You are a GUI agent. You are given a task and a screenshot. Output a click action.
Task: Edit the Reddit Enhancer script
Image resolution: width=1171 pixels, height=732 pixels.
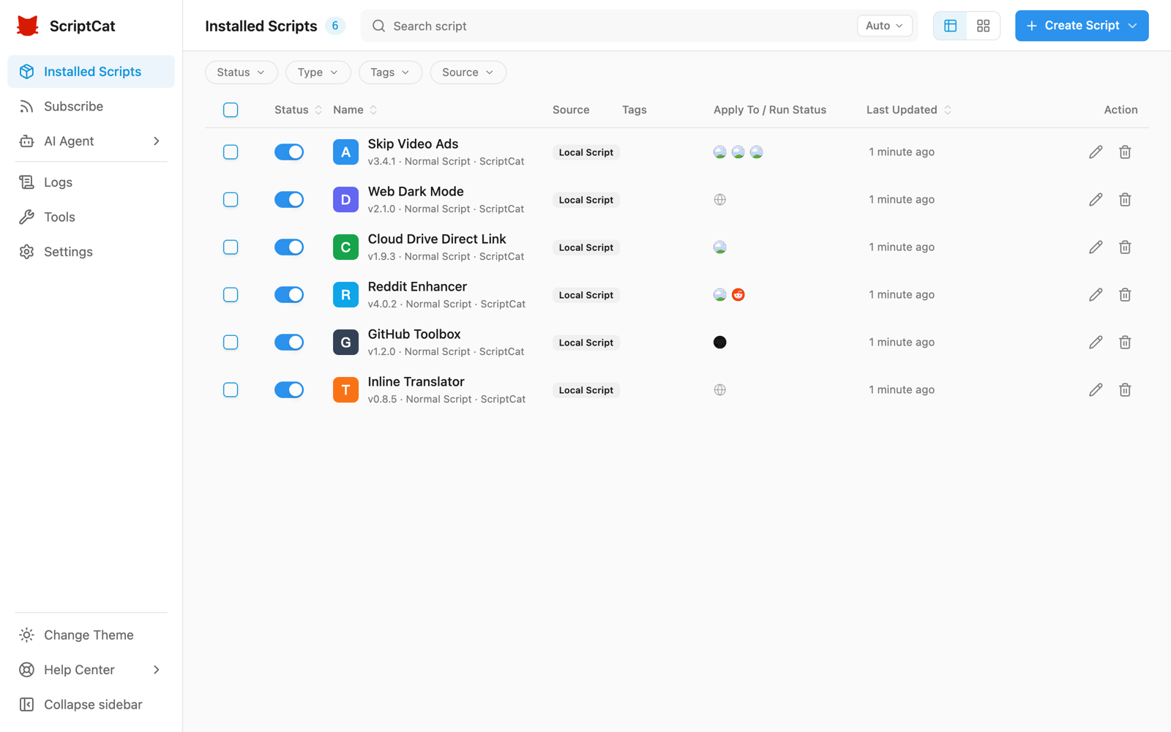pyautogui.click(x=1096, y=295)
